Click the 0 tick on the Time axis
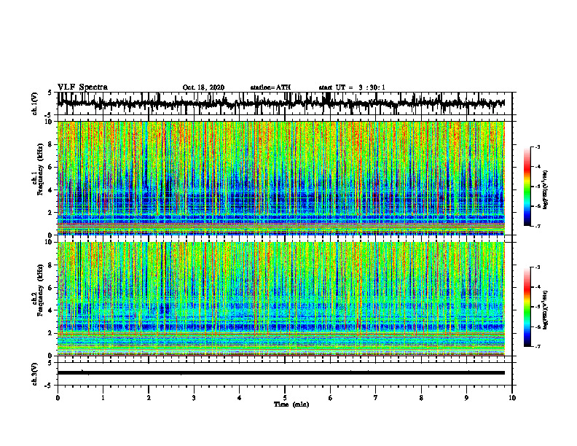This screenshot has width=577, height=446. coord(58,398)
